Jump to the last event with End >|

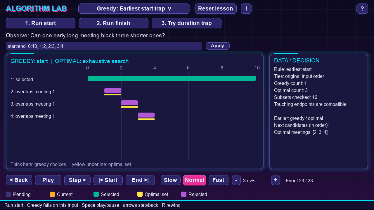click(140, 180)
